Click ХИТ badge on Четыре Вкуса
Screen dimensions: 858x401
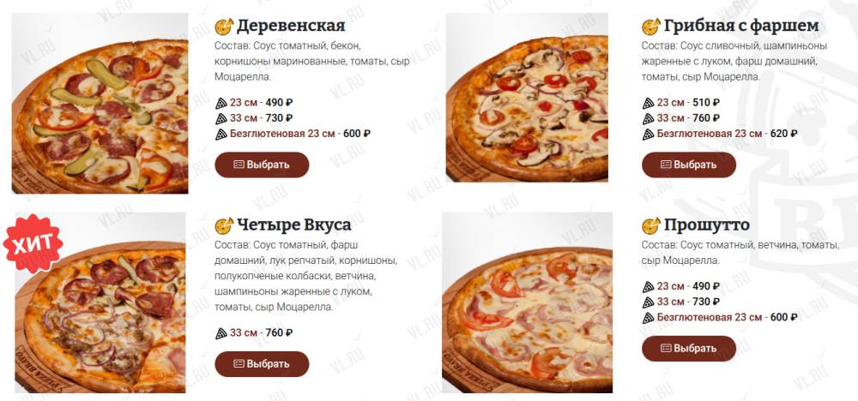point(33,243)
